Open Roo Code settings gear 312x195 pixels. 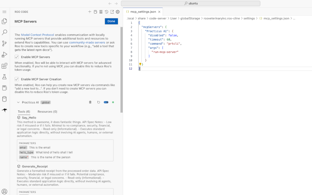(x=118, y=12)
